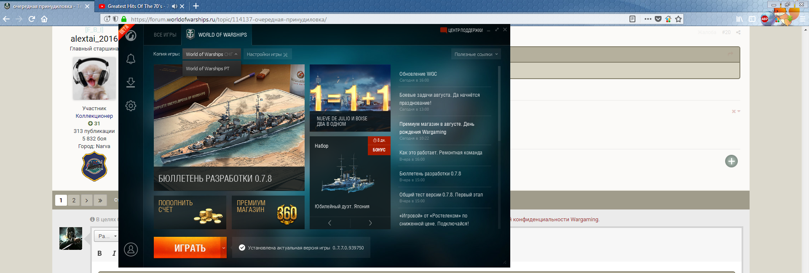Open a new Firefox tab
The image size is (809, 273).
(196, 6)
